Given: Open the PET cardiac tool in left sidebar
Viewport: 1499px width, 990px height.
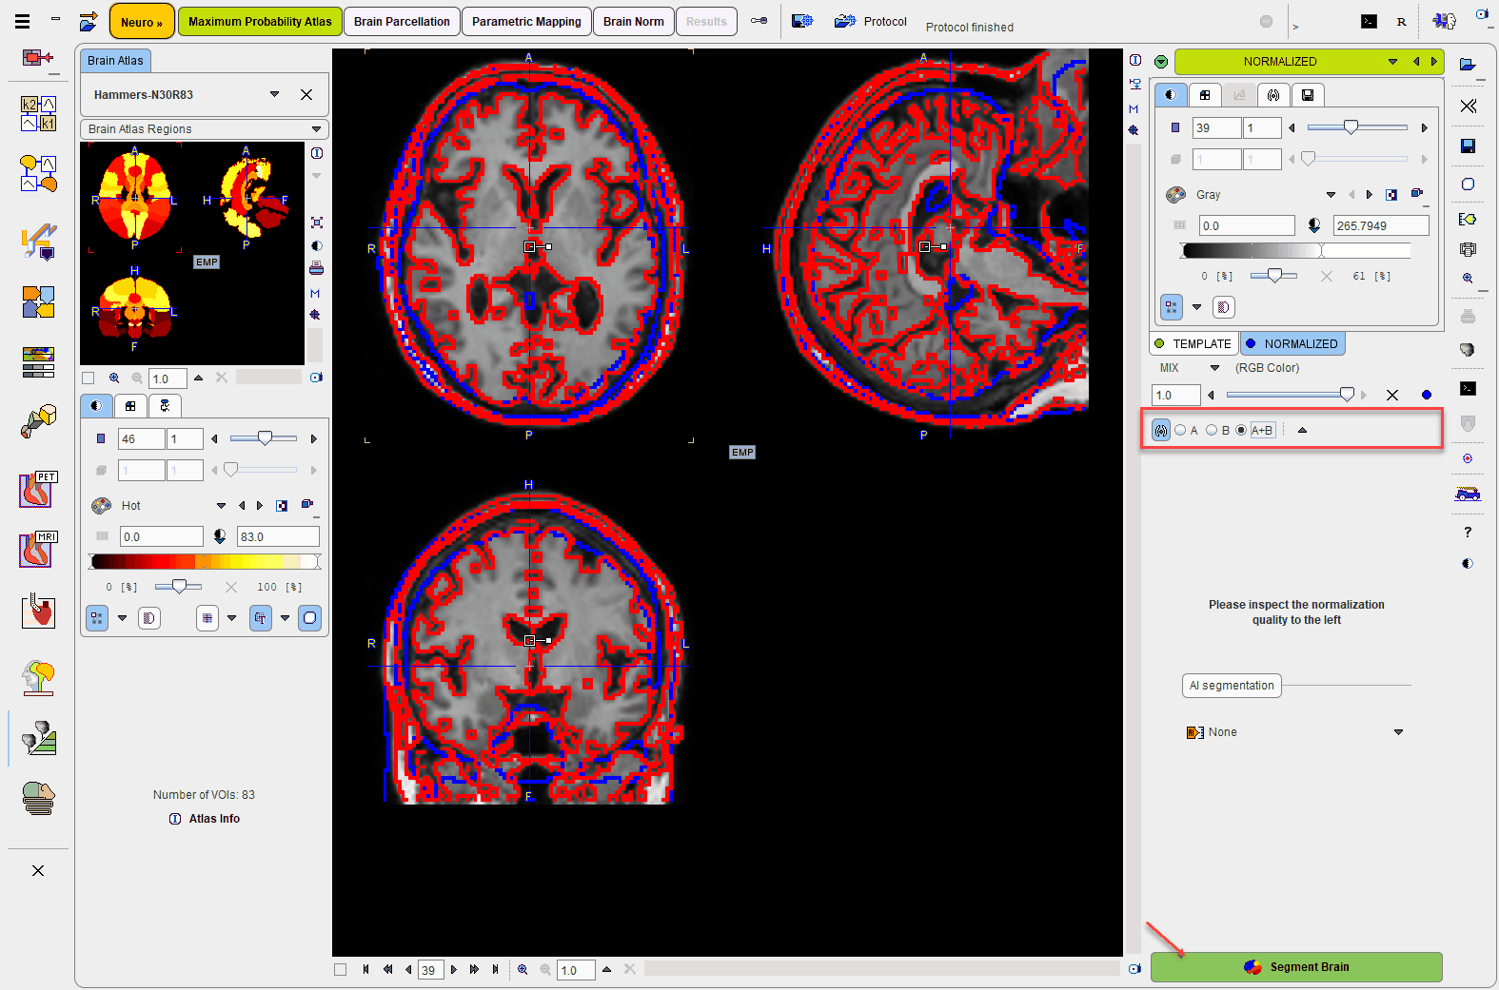Looking at the screenshot, I should click(38, 490).
